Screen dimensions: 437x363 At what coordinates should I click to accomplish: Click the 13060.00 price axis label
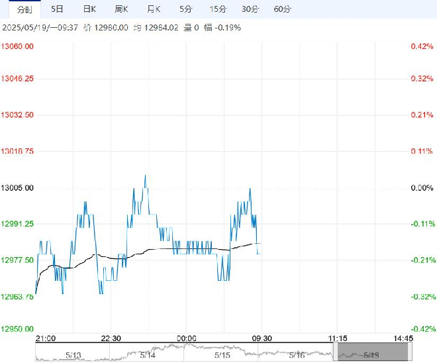[x=17, y=46]
